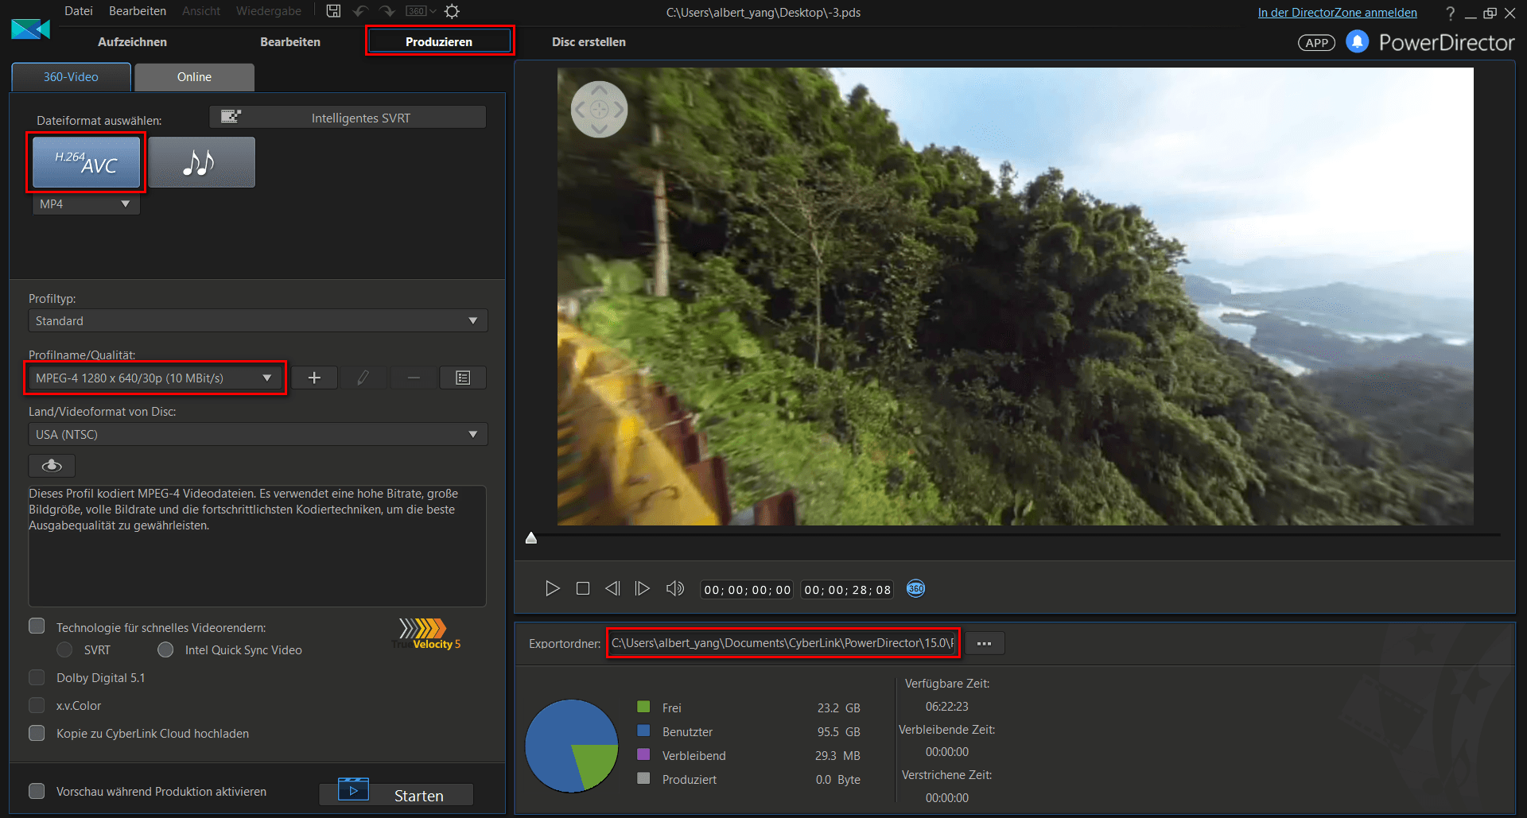Open preferences gear icon
Image resolution: width=1527 pixels, height=818 pixels.
tap(452, 11)
